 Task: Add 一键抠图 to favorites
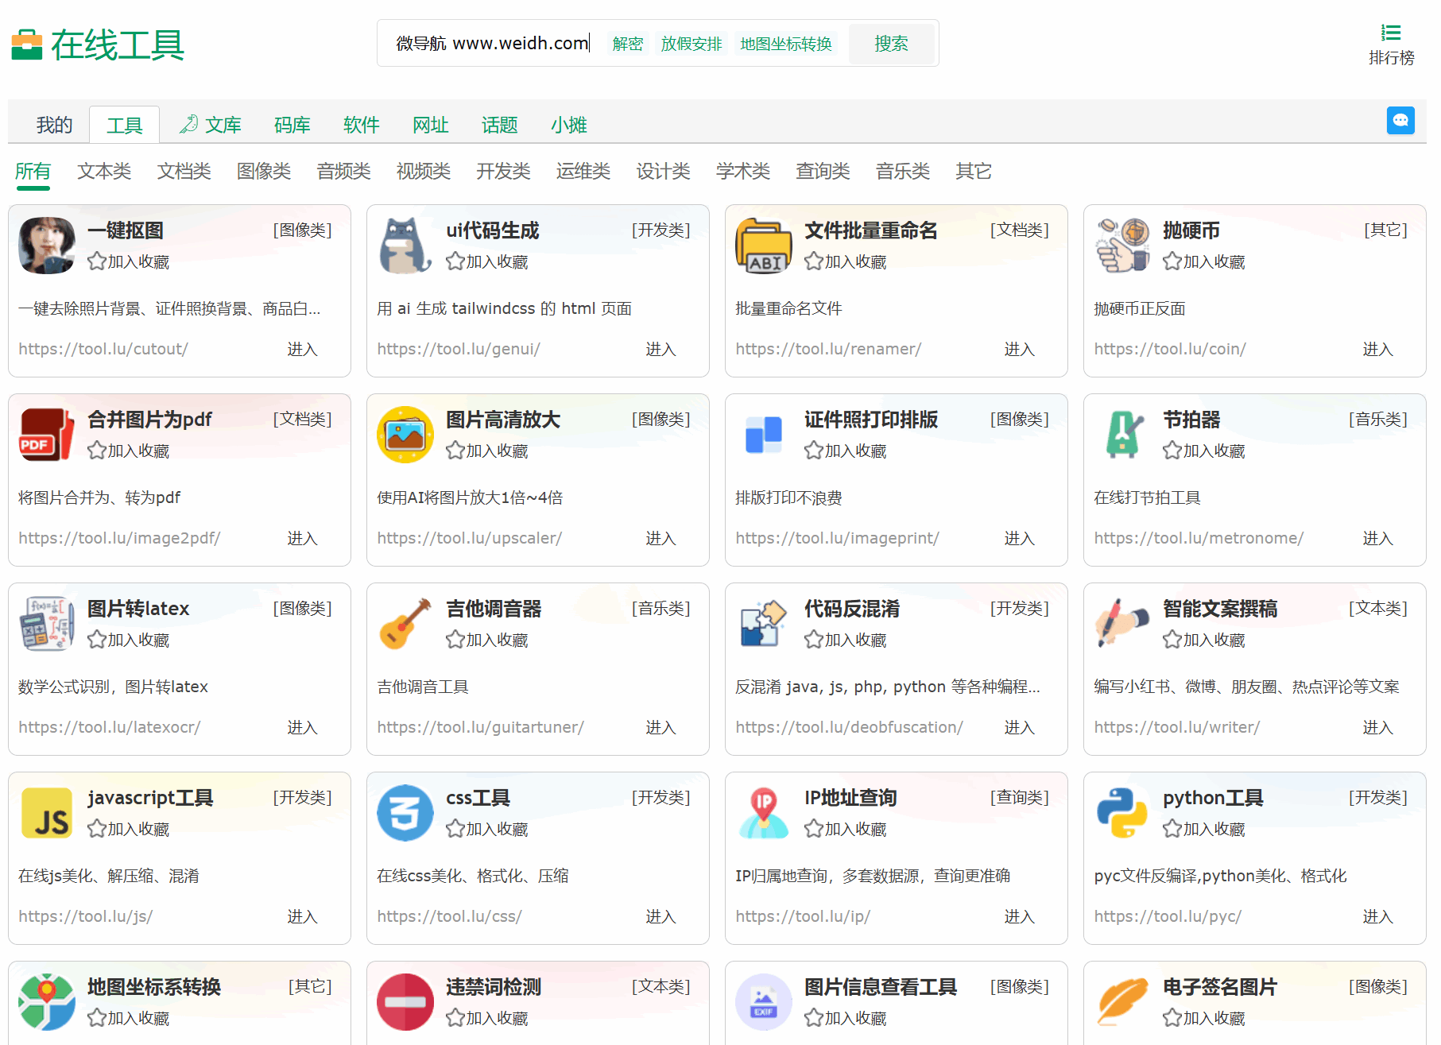[x=129, y=261]
